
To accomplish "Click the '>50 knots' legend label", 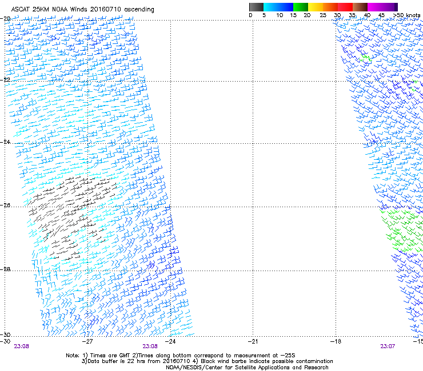I will [407, 15].
